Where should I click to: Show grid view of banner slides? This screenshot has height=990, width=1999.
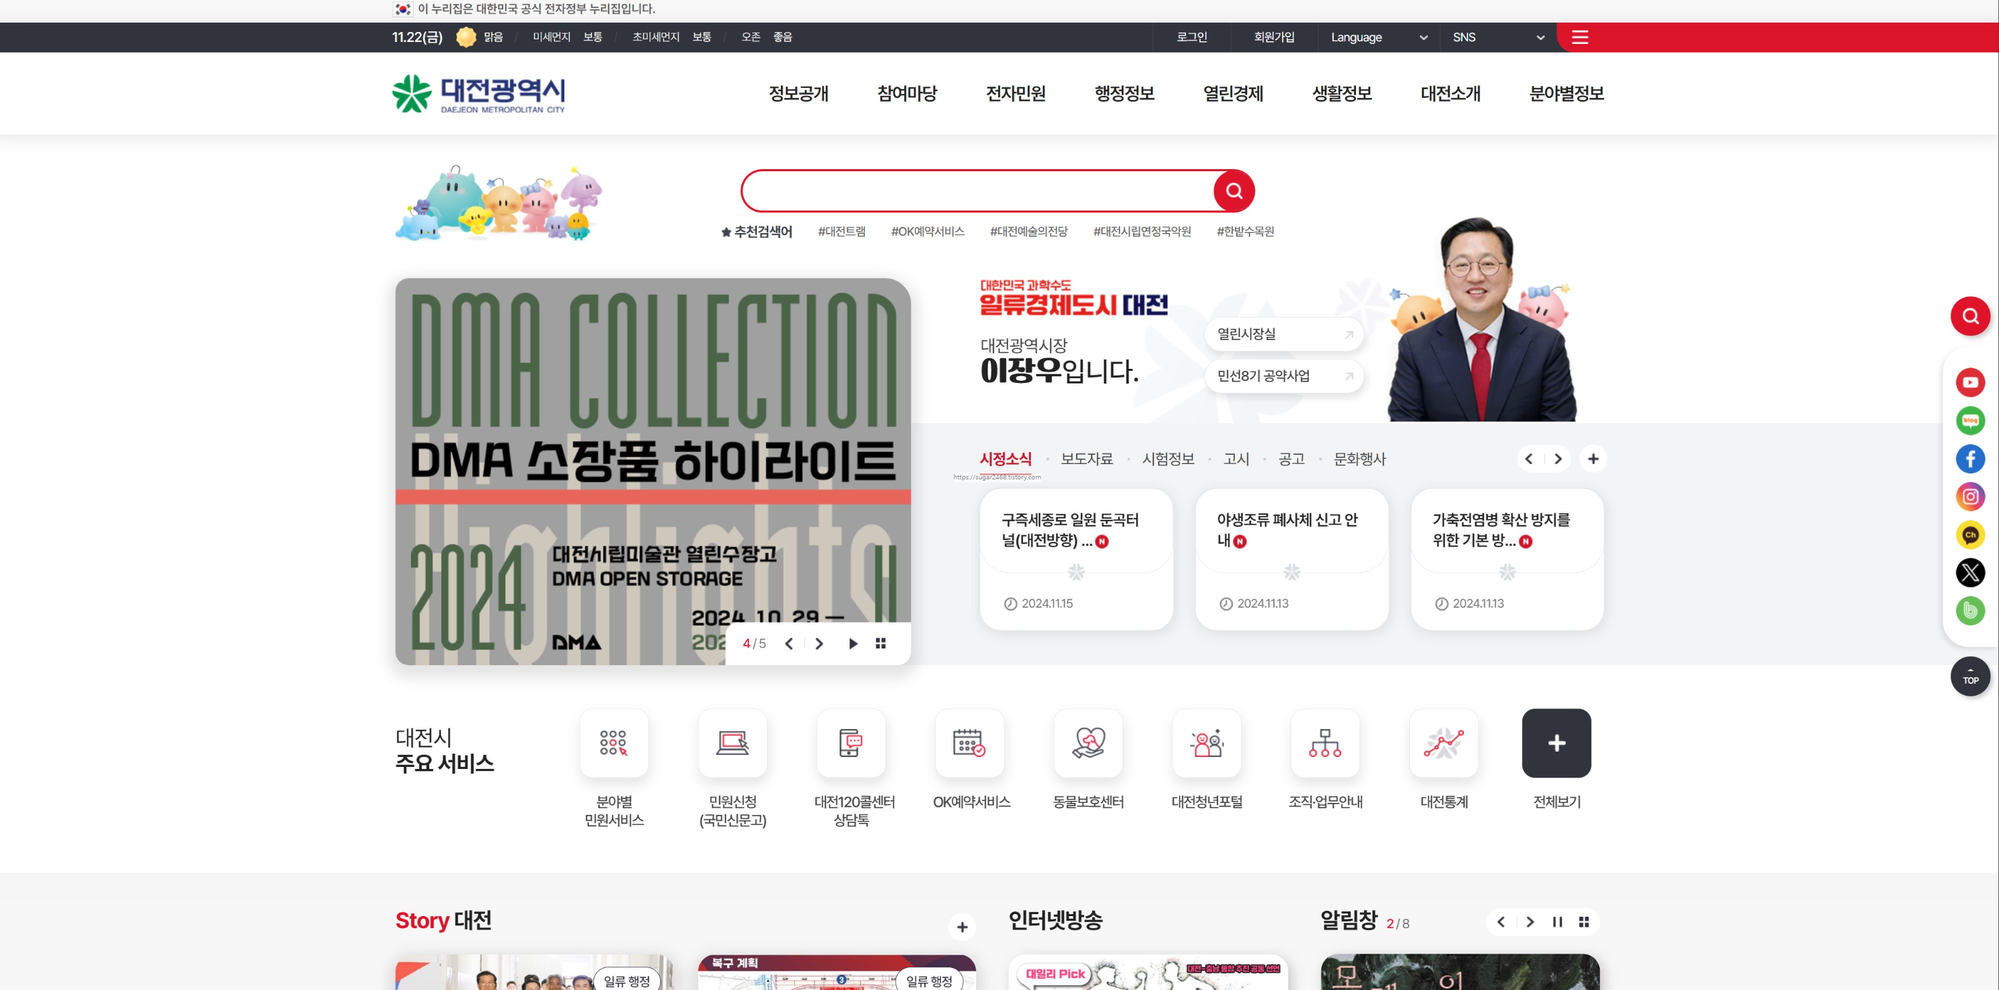point(880,643)
